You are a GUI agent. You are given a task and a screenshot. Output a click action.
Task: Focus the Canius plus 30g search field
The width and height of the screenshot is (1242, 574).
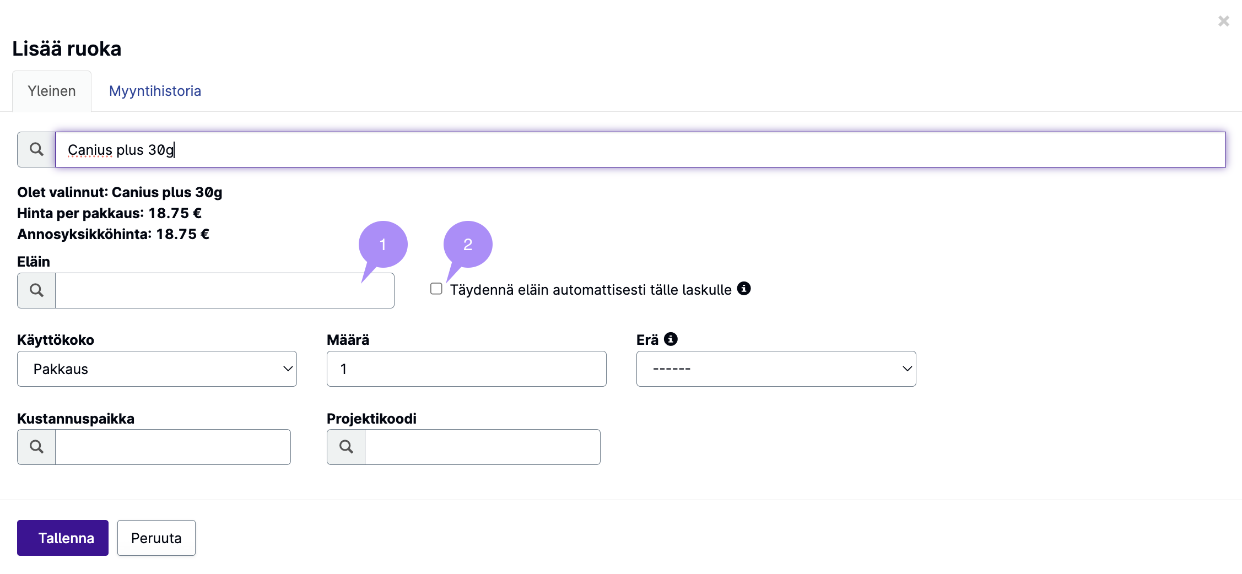click(640, 149)
